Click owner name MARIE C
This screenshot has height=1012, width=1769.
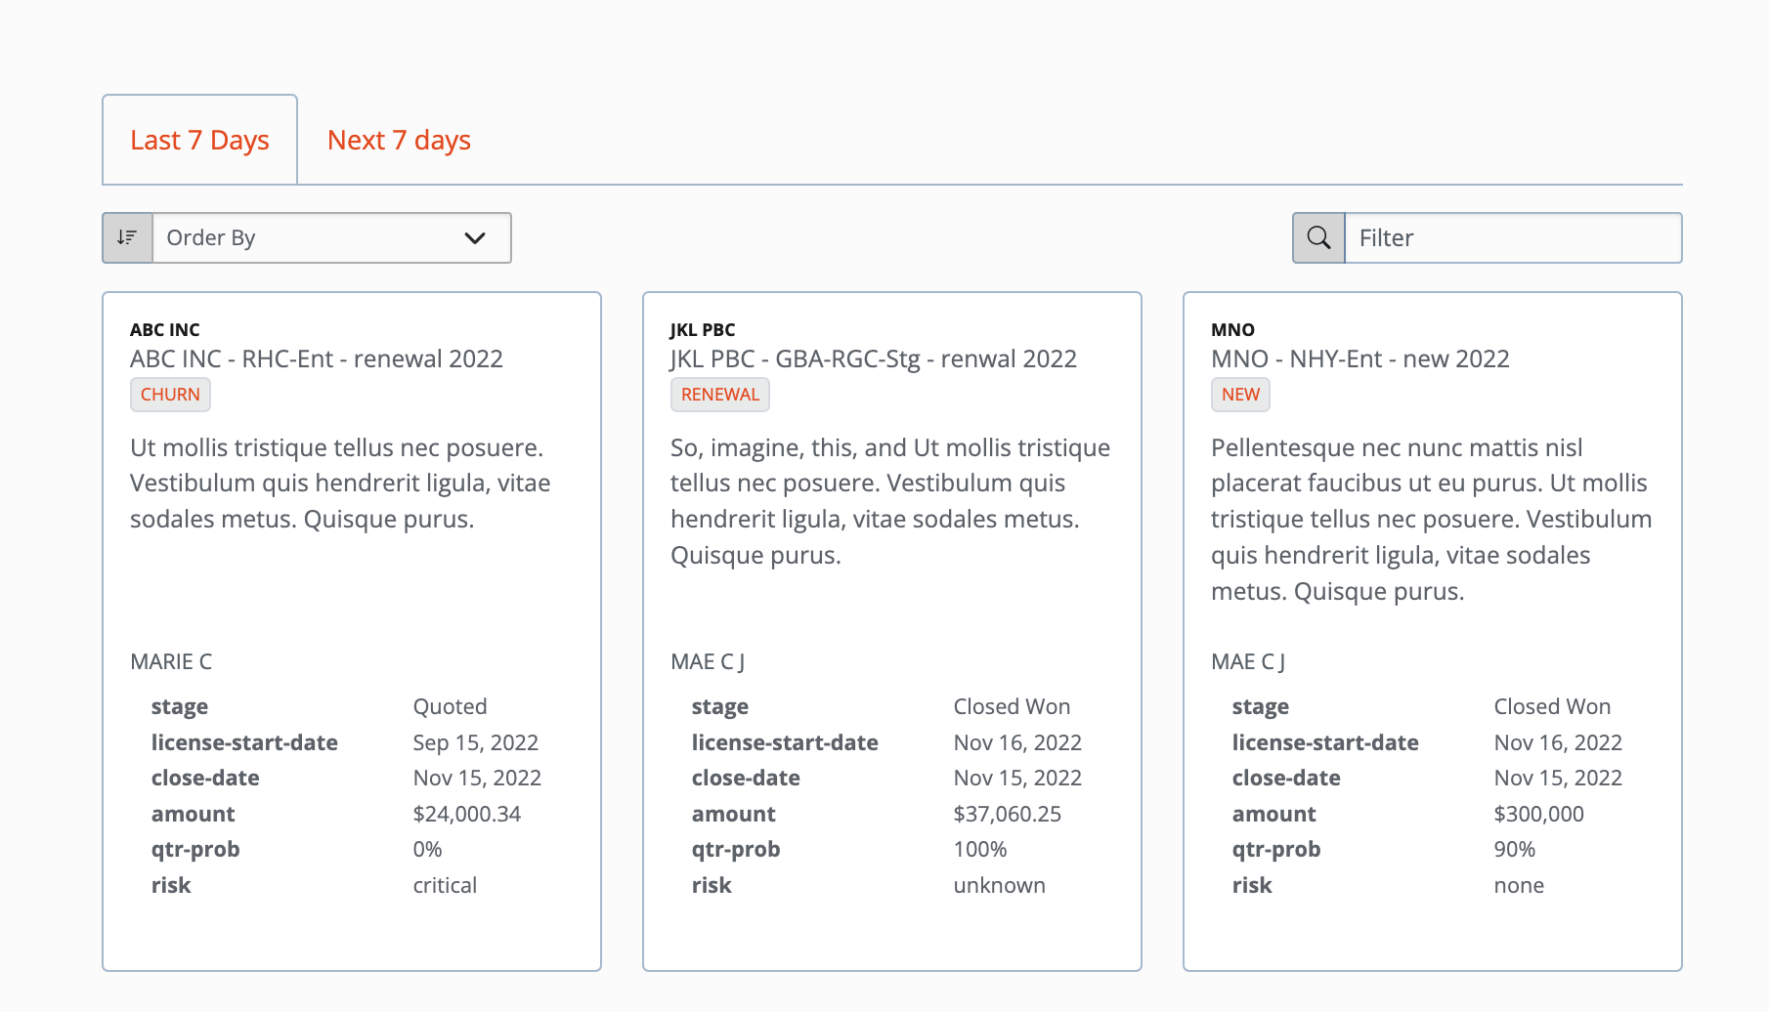171,661
